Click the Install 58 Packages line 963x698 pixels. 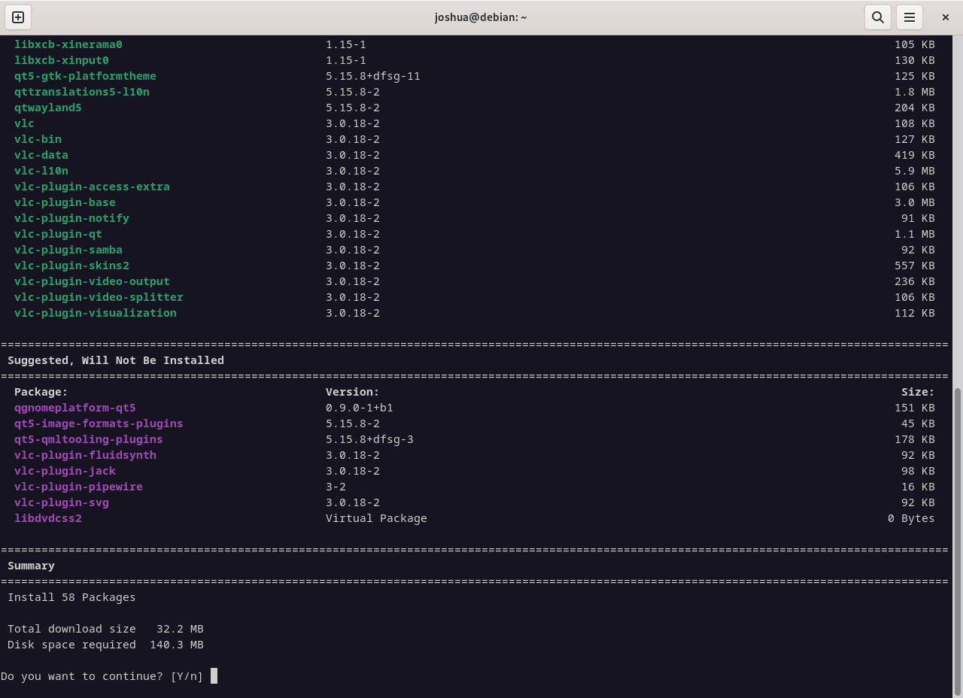click(x=71, y=596)
